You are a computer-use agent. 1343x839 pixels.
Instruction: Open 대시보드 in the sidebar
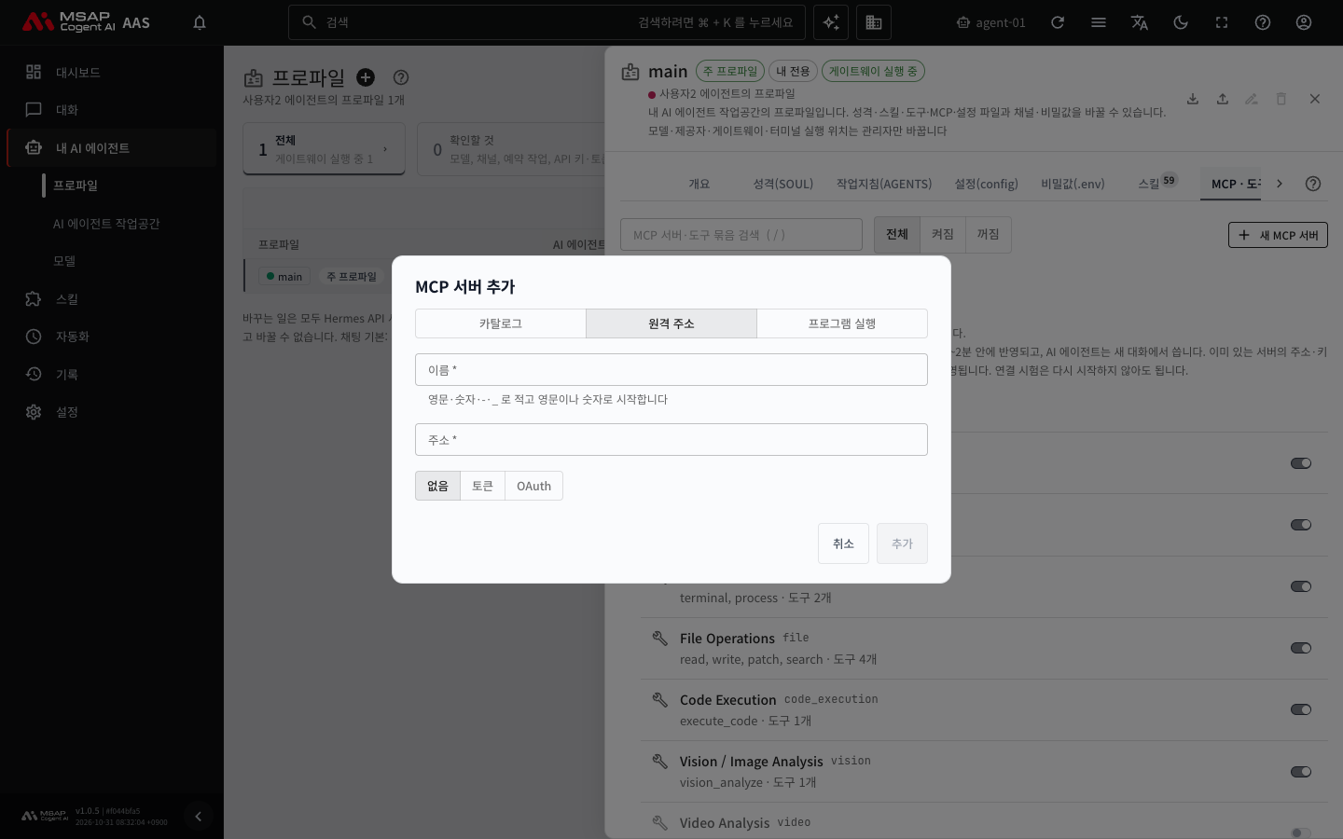(112, 72)
